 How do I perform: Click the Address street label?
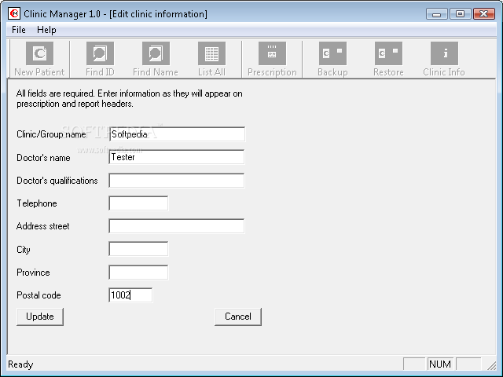pyautogui.click(x=43, y=226)
